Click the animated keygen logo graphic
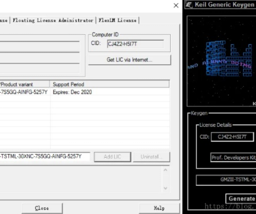256x214 pixels. (x=222, y=60)
